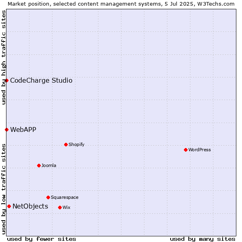Screen dimensions: 242x242
Task: Select the 'WordPress' label text
Action: coord(199,150)
